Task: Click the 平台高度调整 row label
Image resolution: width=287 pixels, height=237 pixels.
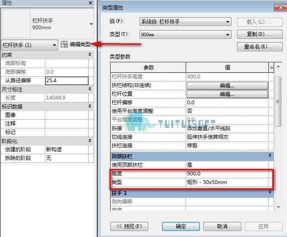Action: click(127, 120)
